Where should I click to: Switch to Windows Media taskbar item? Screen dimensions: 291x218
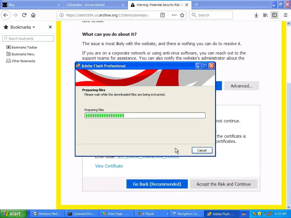47,214
